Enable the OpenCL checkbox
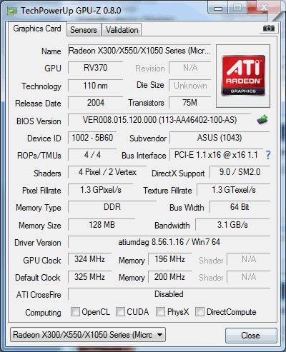This screenshot has height=352, width=286. (x=75, y=311)
